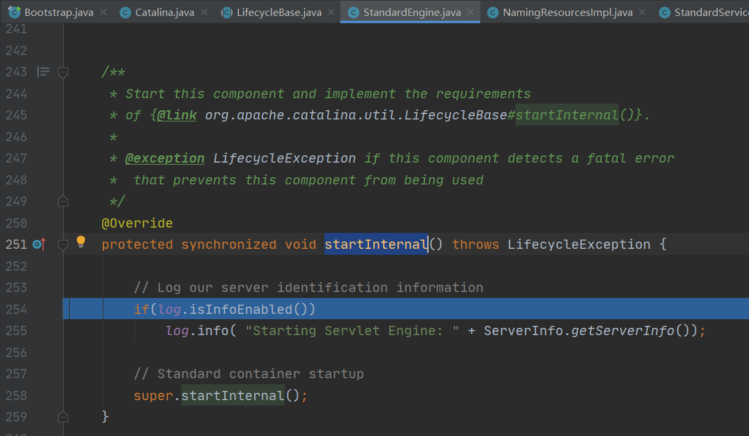Click the LifecycleBase.java abstract class icon
The image size is (749, 436).
[226, 13]
